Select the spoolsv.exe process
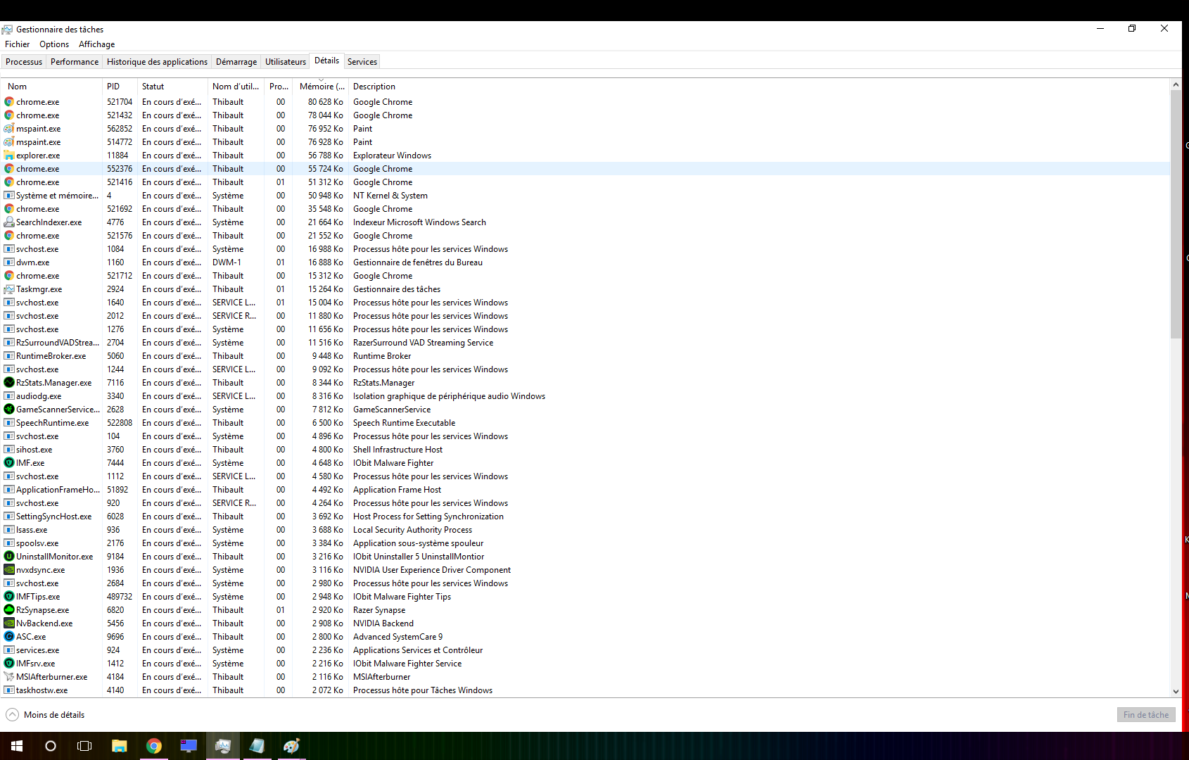Screen dimensions: 1189x760 (586, 543)
